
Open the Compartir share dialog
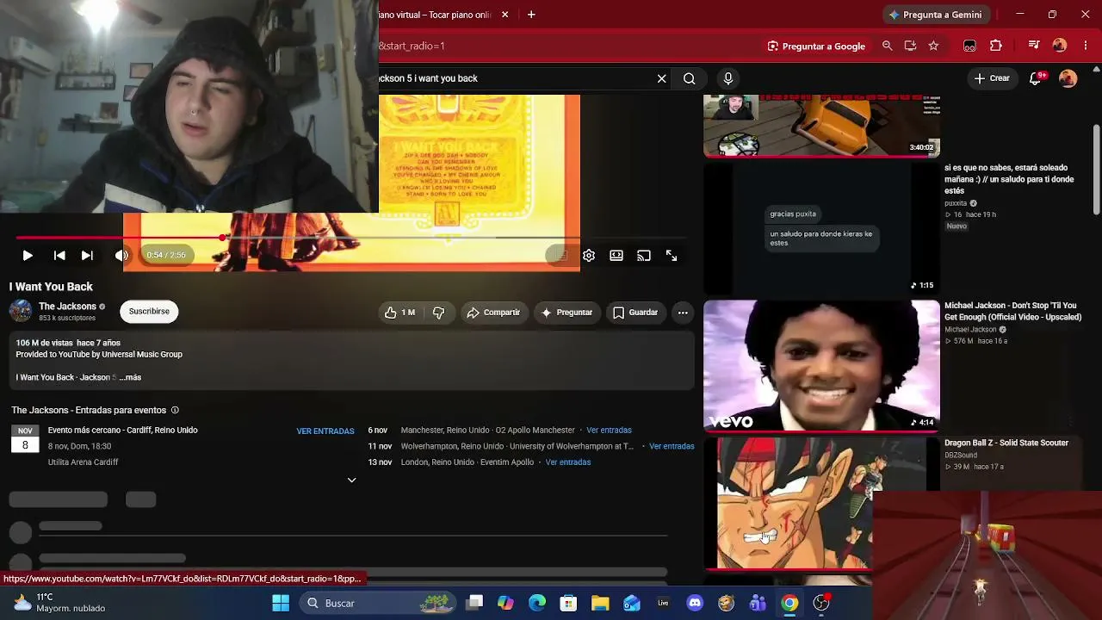(493, 313)
